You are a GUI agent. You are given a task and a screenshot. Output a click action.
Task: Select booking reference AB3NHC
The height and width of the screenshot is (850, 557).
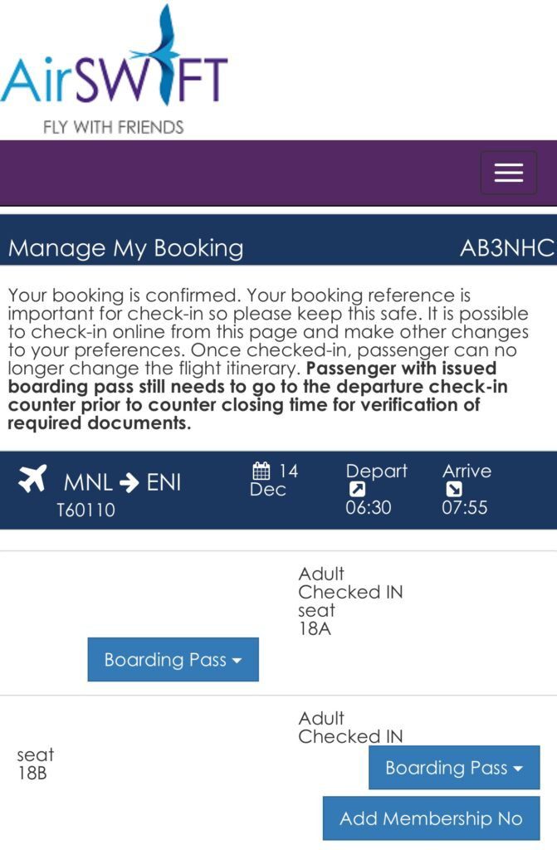(x=506, y=248)
